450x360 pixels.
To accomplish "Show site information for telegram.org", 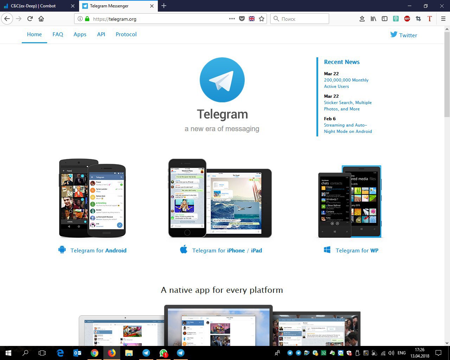I will (x=80, y=19).
